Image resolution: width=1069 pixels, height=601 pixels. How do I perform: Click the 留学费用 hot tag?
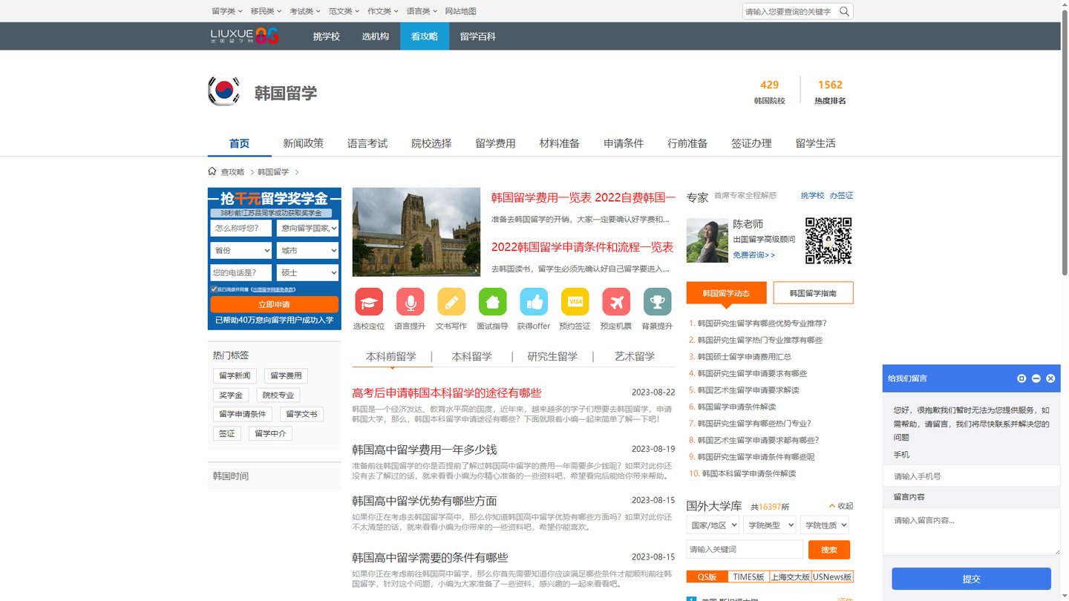coord(286,375)
